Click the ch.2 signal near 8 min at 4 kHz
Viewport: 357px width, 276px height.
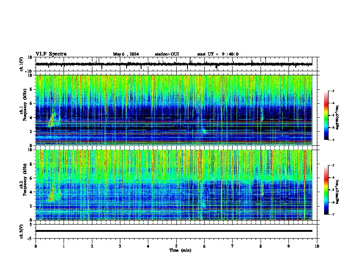pyautogui.click(x=261, y=193)
